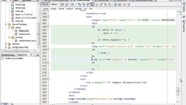186x105 pixels.
Task: Stop macro recording square icon
Action: [x=129, y=4]
